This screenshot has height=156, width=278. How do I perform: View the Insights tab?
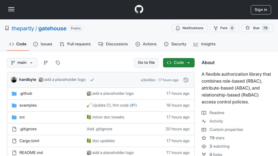(204, 44)
